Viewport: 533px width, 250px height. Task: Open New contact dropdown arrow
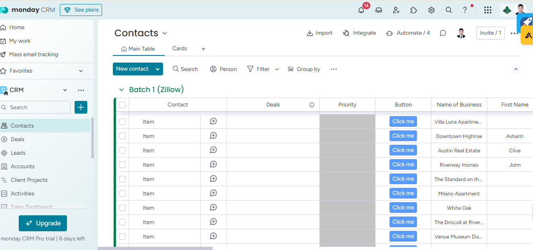point(157,69)
